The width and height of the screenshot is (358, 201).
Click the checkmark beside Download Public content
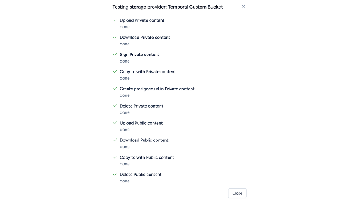pos(115,140)
